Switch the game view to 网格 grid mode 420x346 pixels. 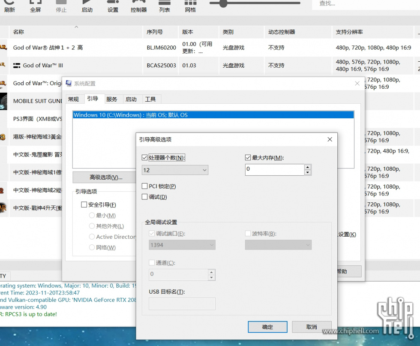point(190,6)
